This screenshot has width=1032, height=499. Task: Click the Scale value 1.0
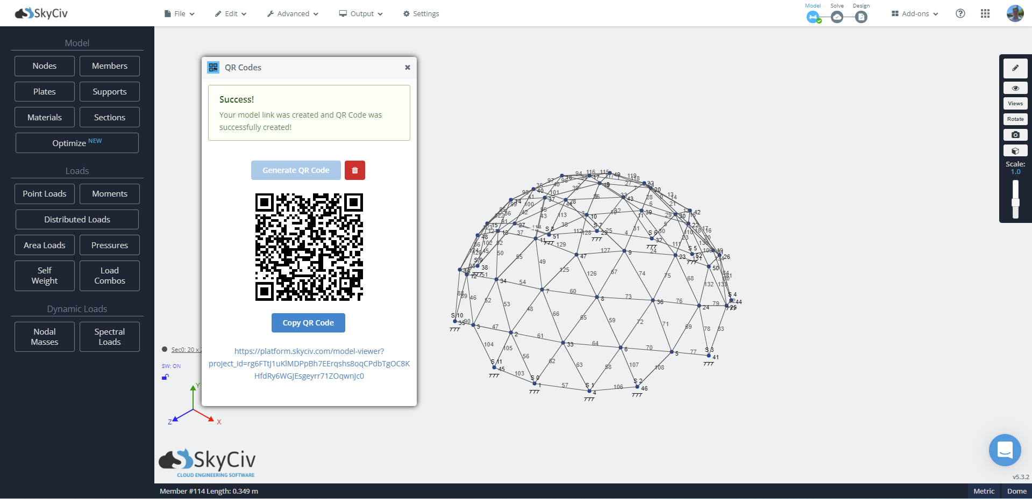coord(1015,172)
